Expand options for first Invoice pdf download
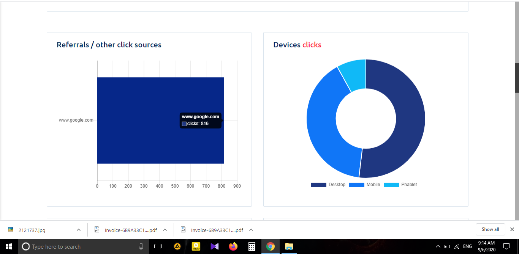The width and height of the screenshot is (519, 254). click(165, 230)
